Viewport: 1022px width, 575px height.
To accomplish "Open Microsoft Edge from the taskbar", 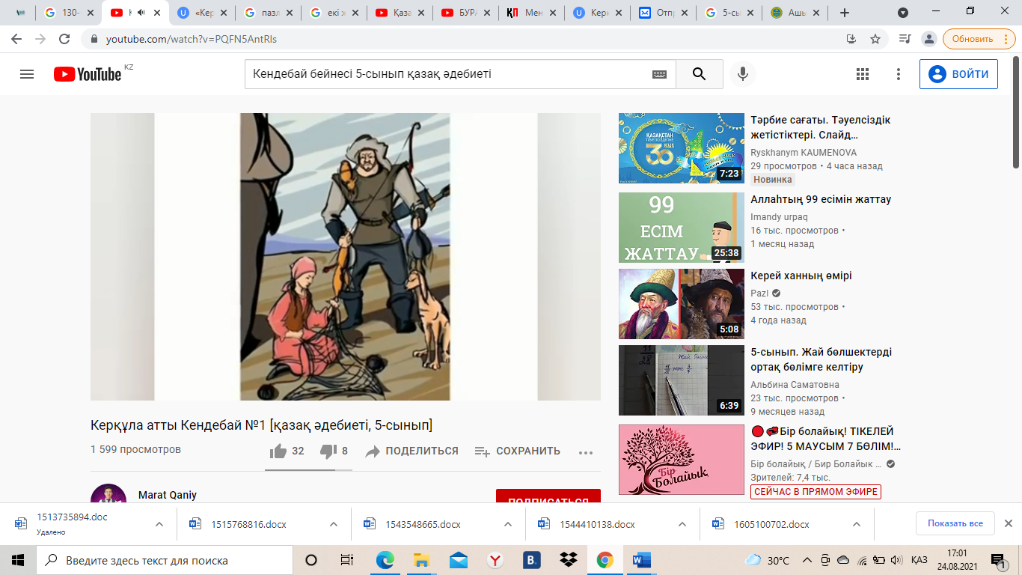I will (385, 560).
